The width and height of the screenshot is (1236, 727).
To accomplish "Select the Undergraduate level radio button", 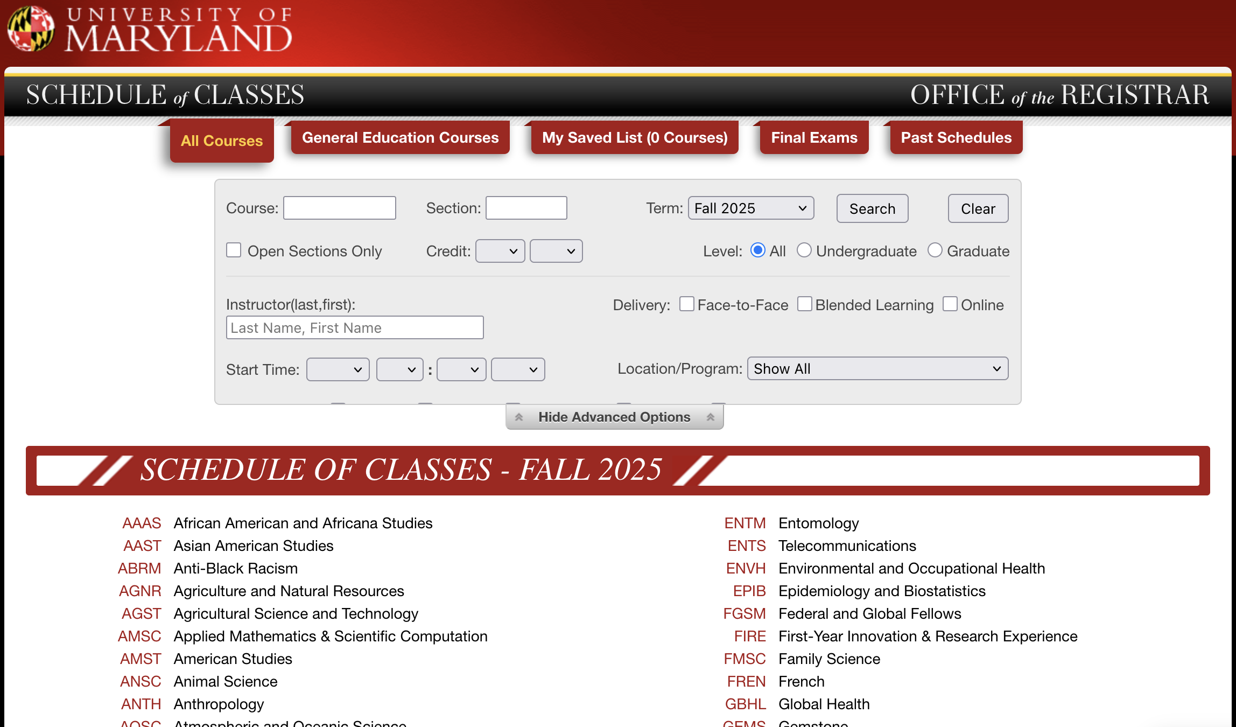I will (804, 250).
